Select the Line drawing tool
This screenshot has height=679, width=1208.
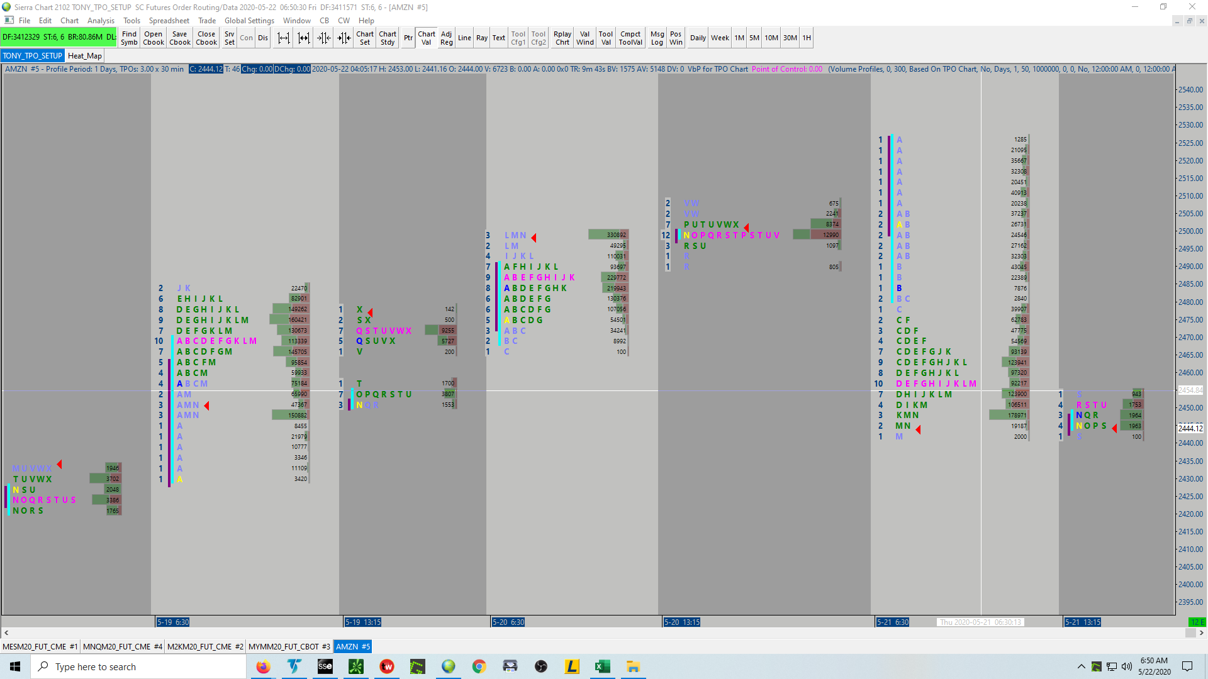[x=464, y=38]
